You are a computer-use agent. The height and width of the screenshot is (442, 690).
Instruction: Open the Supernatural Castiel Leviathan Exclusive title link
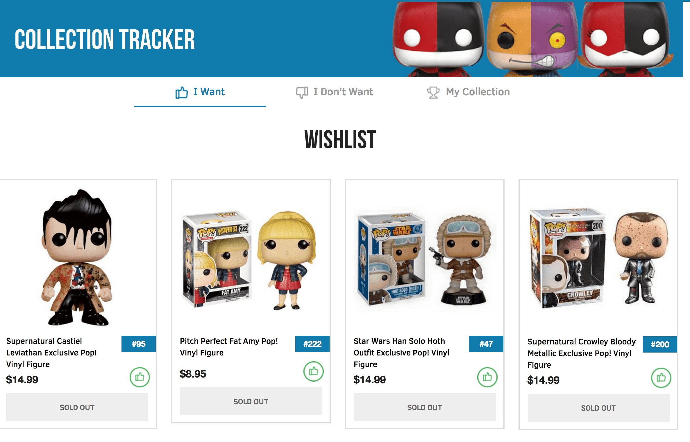(x=51, y=353)
